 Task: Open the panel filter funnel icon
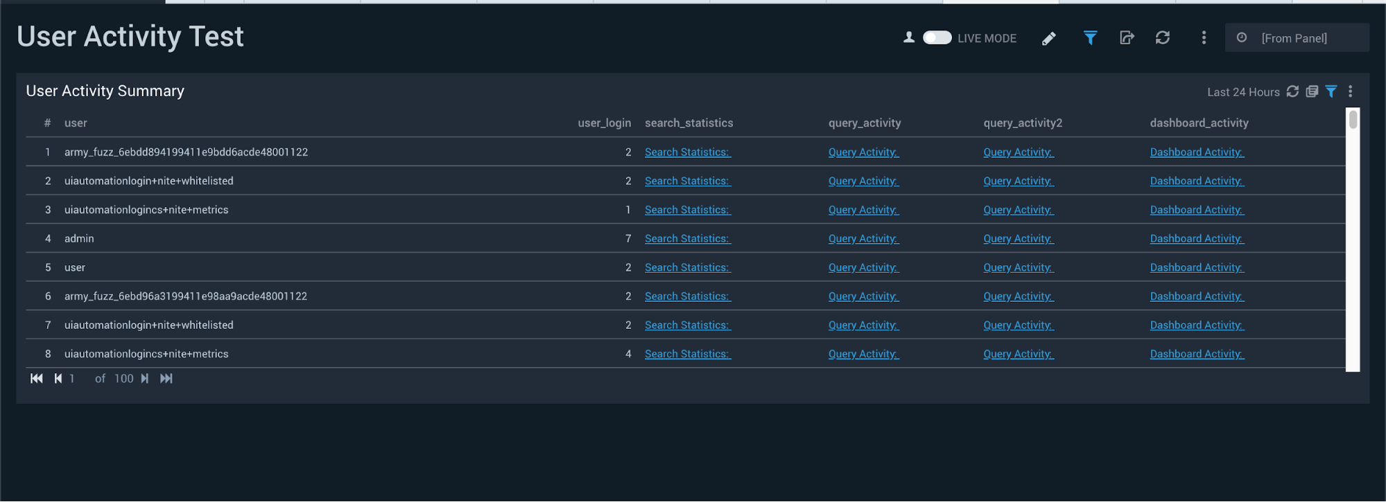[1331, 91]
